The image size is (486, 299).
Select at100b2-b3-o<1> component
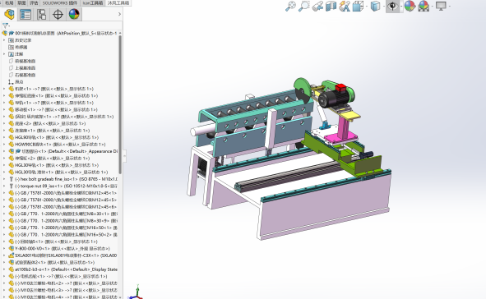67,269
